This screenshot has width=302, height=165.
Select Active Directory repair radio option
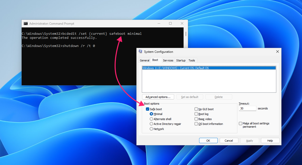coord(152,124)
